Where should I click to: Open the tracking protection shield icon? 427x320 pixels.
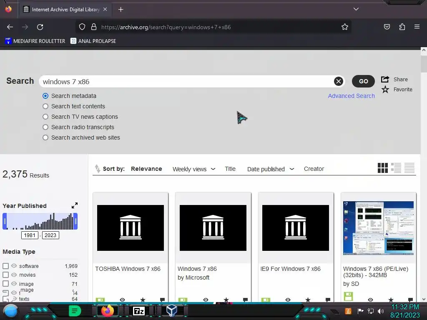[82, 27]
